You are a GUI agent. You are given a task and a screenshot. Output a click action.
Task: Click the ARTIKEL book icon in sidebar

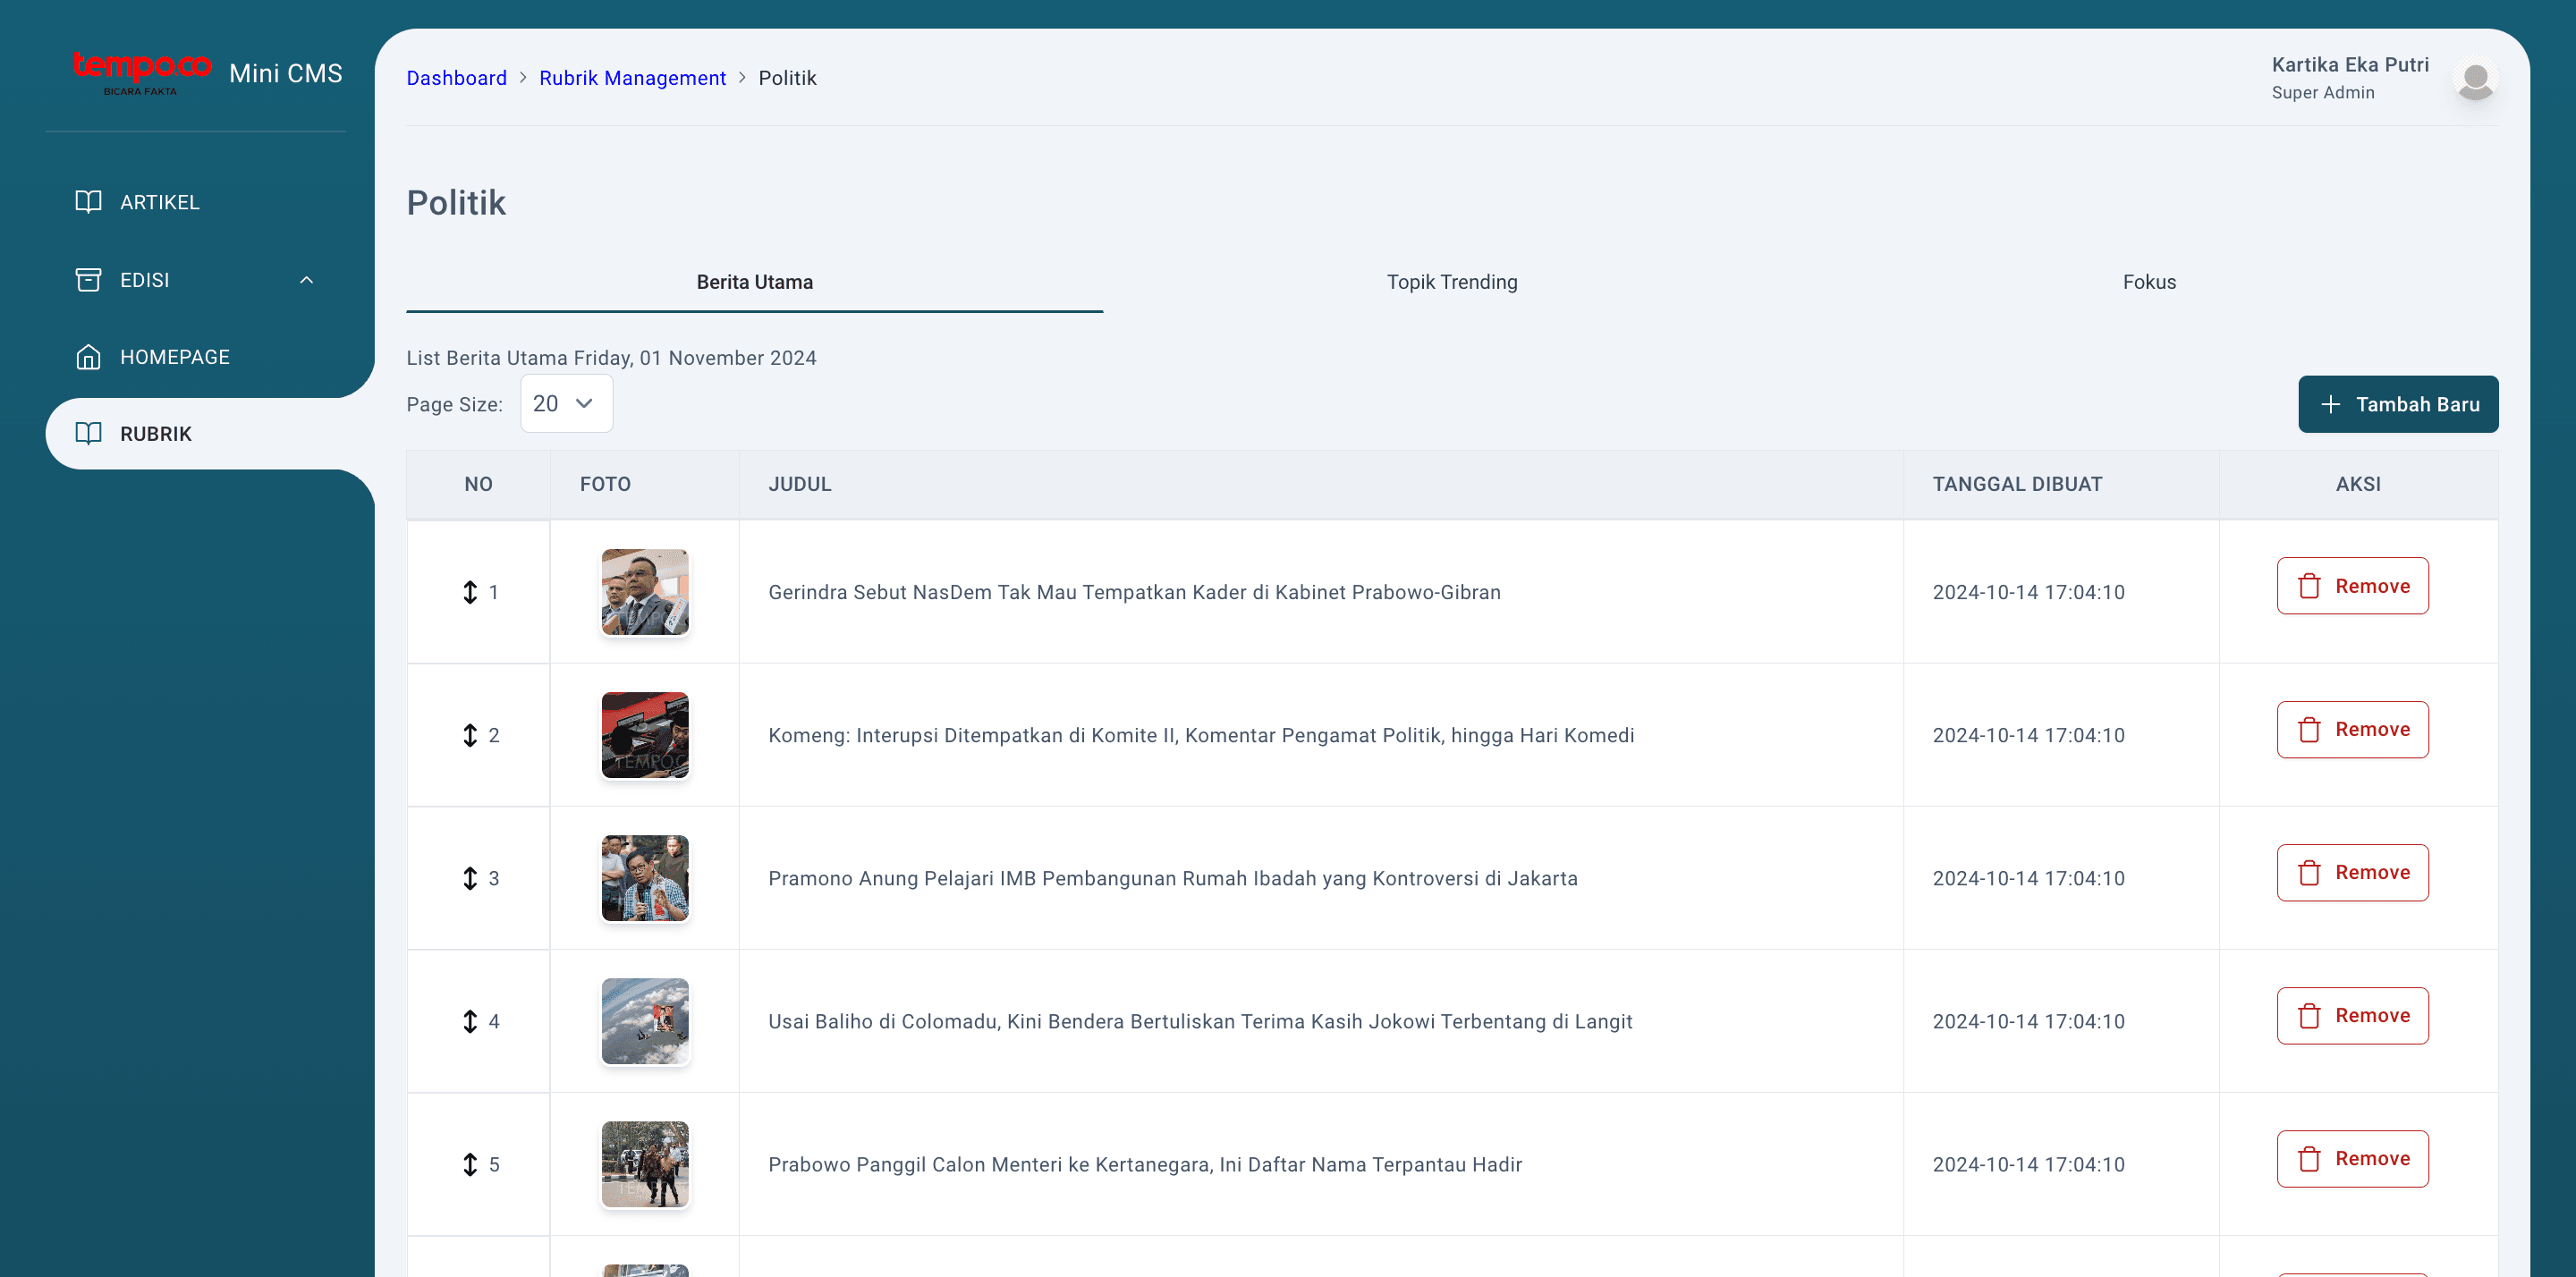tap(88, 202)
